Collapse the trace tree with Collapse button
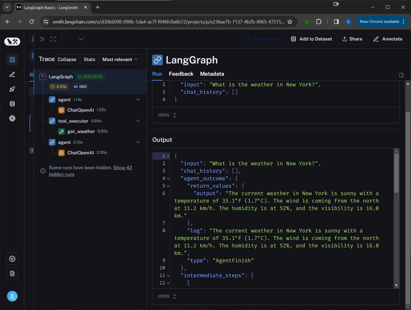 [67, 59]
